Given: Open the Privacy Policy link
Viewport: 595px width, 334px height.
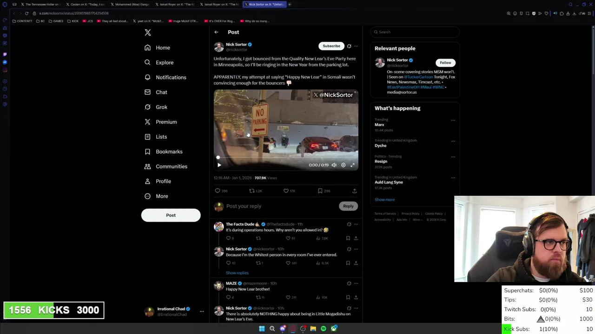Looking at the screenshot, I should point(410,214).
